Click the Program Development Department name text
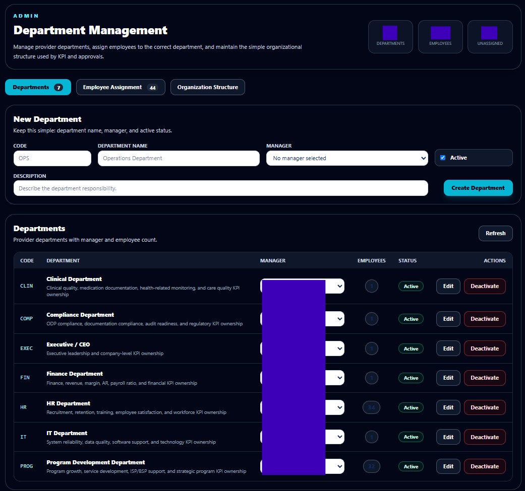The width and height of the screenshot is (525, 491). (96, 463)
